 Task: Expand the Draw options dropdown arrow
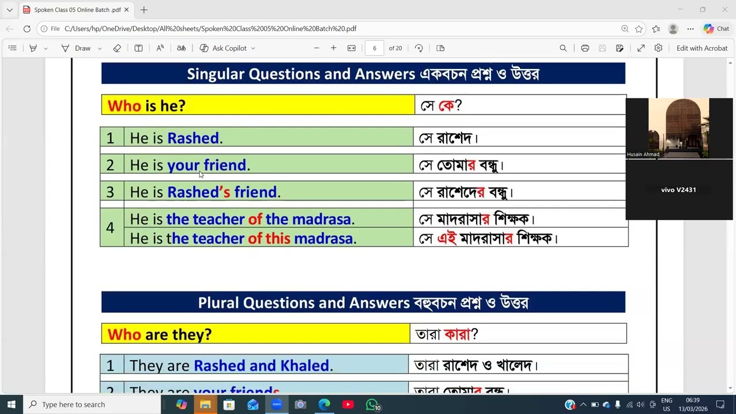pyautogui.click(x=99, y=48)
